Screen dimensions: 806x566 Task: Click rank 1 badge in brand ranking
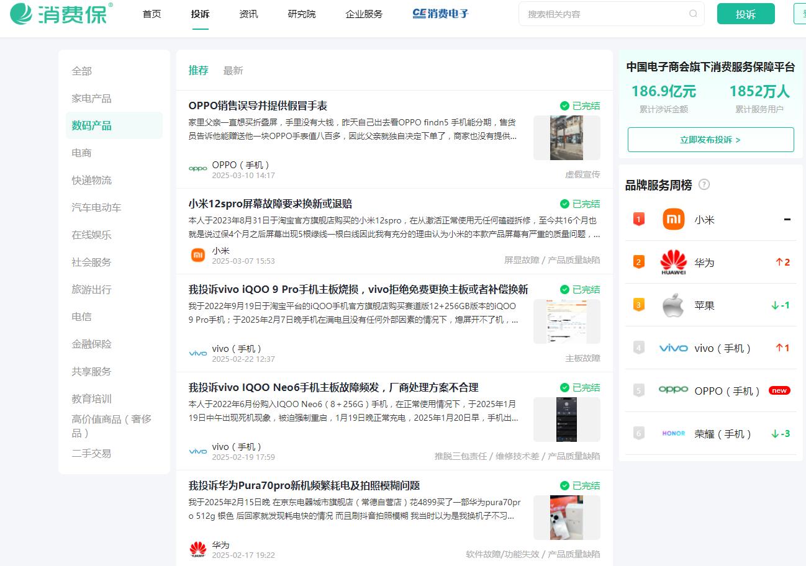pos(638,219)
